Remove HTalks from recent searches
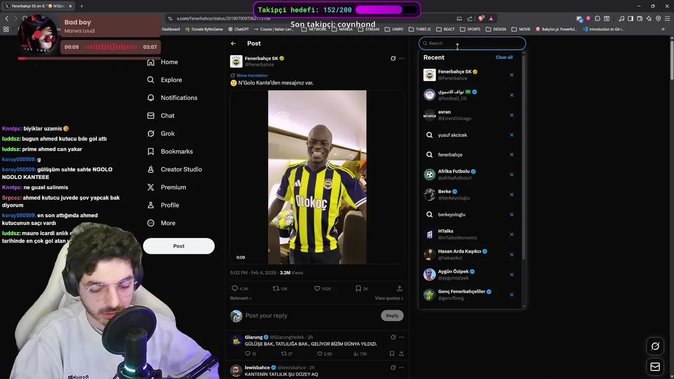Screen dimensions: 674x379 pyautogui.click(x=511, y=235)
